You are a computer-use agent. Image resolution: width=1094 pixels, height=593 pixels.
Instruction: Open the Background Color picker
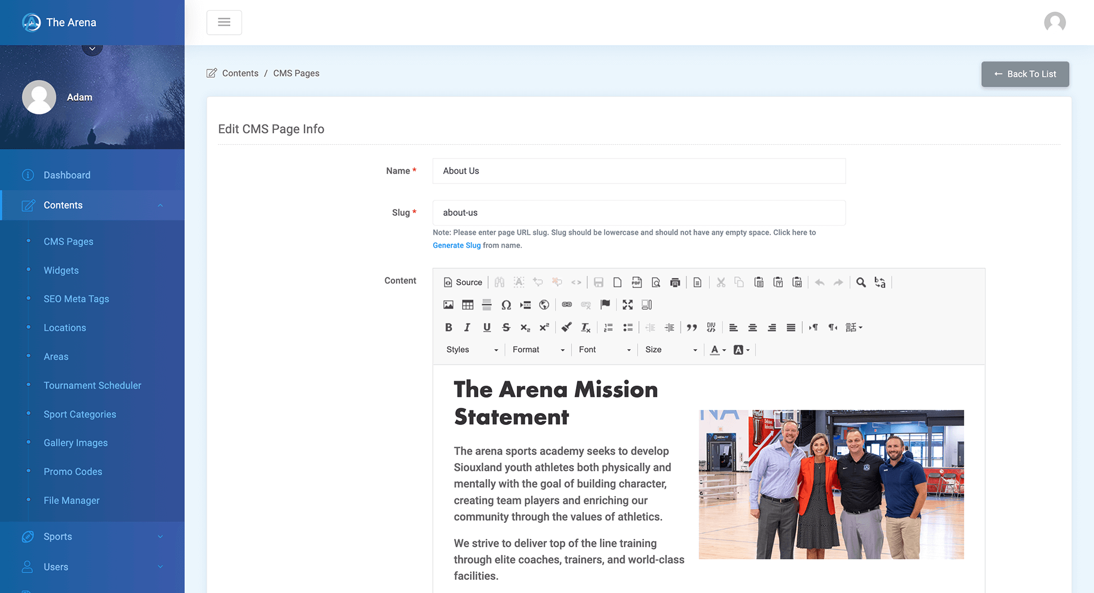point(741,350)
